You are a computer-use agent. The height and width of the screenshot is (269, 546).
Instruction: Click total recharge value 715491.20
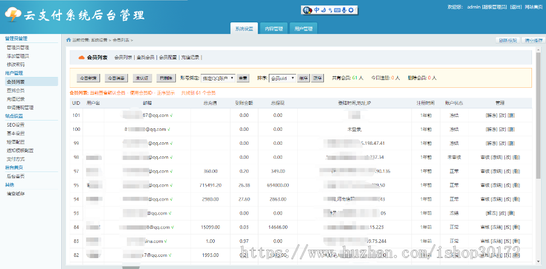(211, 185)
